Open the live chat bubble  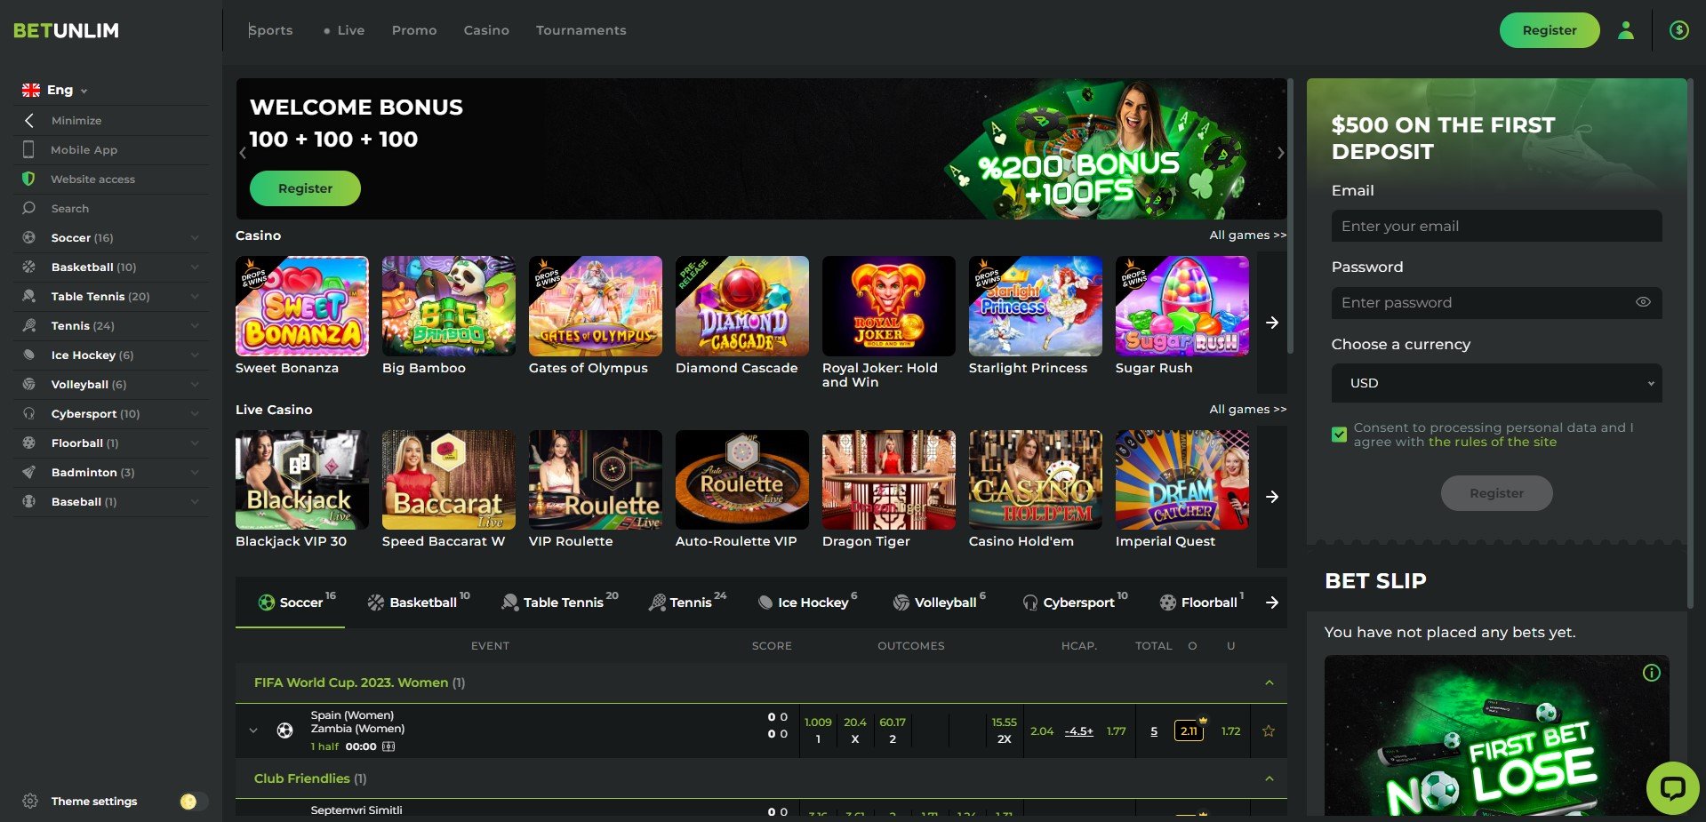click(x=1672, y=787)
